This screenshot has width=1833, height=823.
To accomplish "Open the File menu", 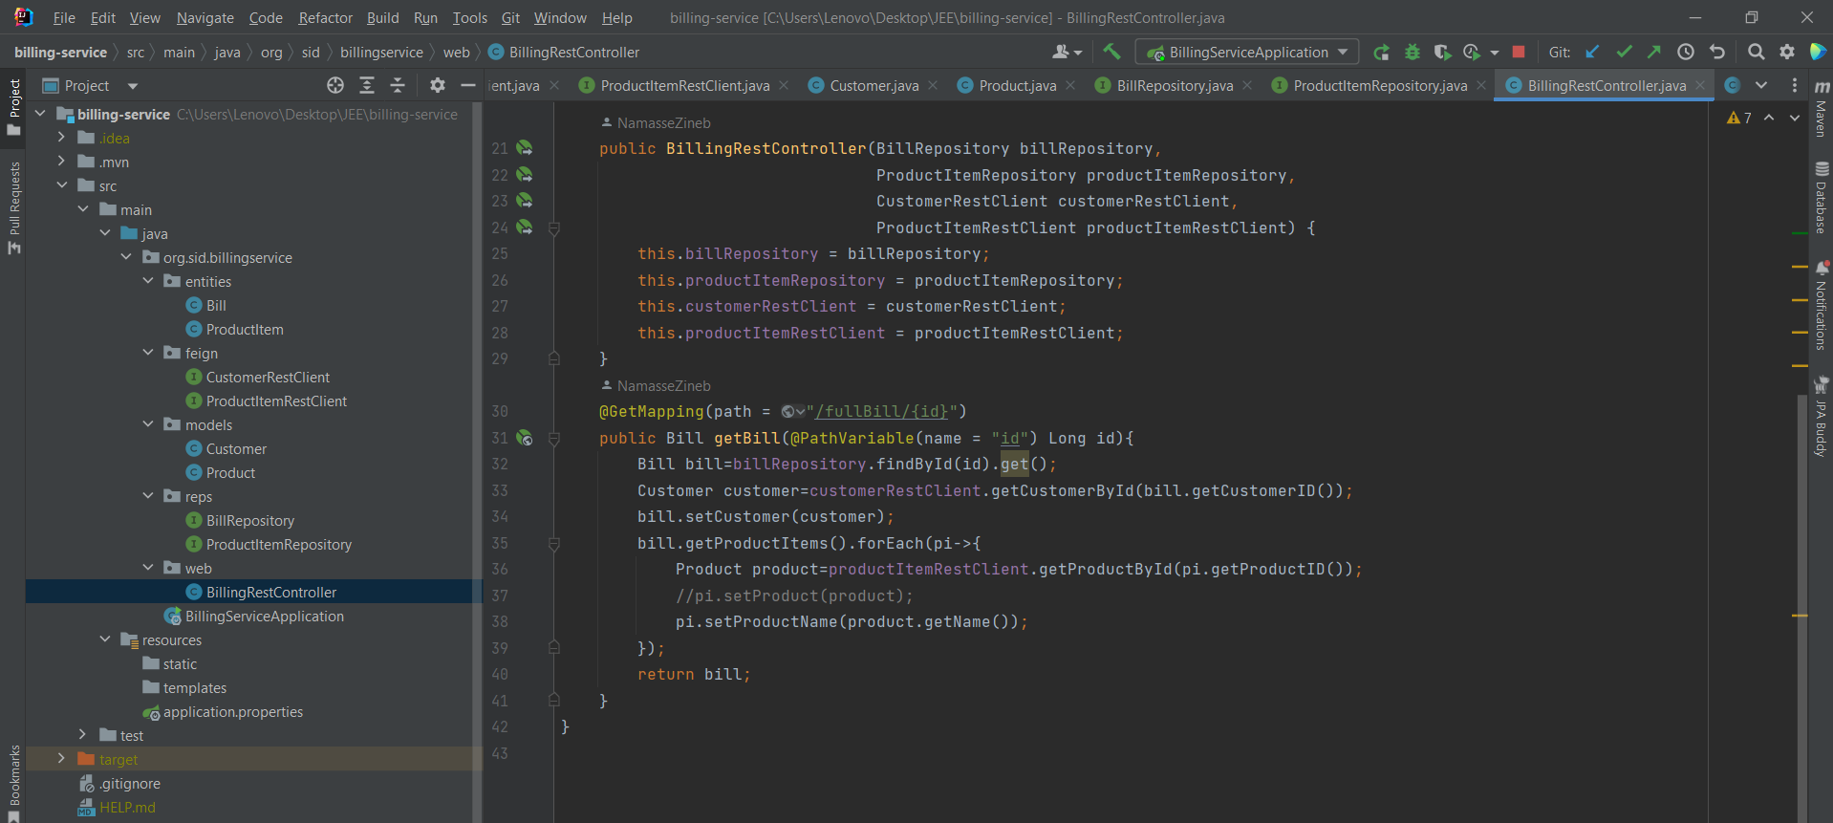I will (x=64, y=18).
